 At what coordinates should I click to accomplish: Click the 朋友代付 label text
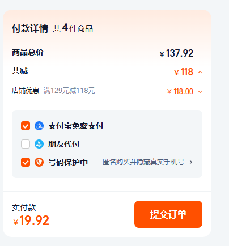click(x=64, y=144)
